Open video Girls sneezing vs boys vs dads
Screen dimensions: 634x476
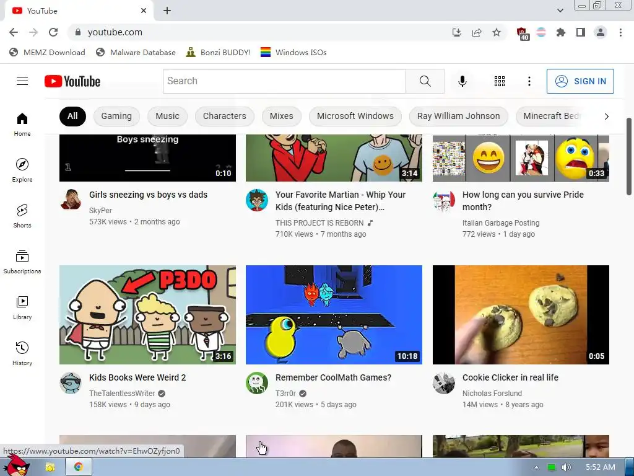(149, 195)
